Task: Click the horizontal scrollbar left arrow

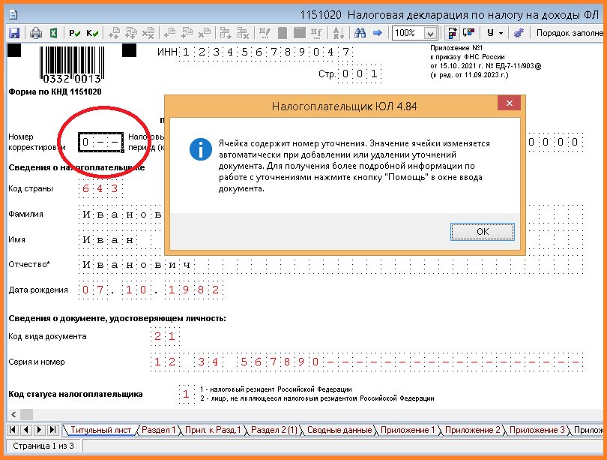Action: 13,415
